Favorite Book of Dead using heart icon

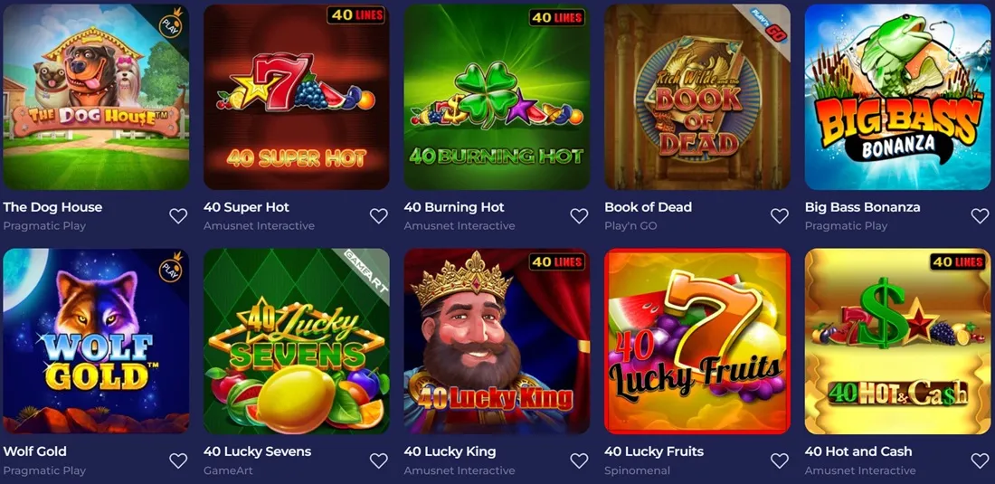tap(779, 215)
